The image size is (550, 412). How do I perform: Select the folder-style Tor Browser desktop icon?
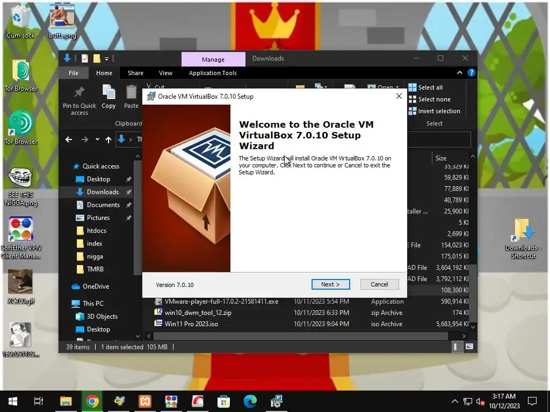21,75
